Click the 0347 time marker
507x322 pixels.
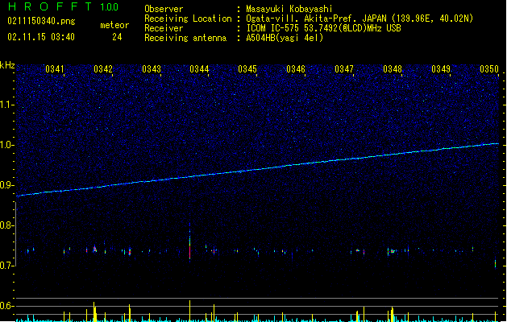tap(344, 69)
